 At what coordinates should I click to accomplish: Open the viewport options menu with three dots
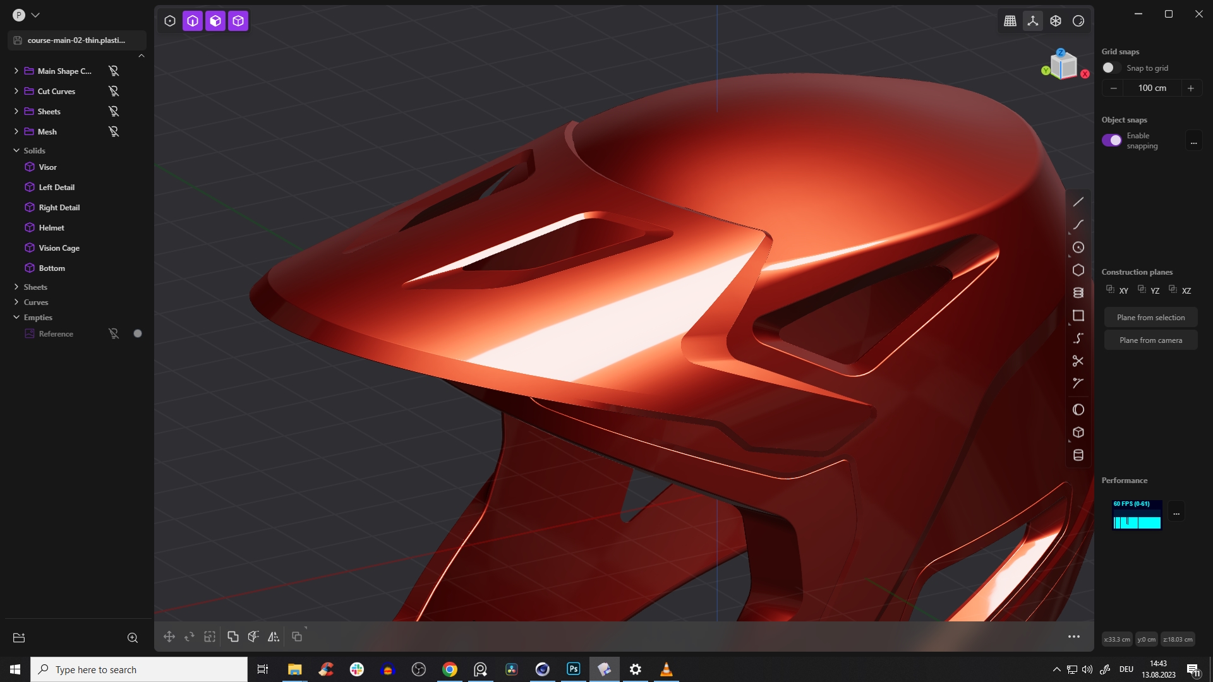tap(1073, 636)
